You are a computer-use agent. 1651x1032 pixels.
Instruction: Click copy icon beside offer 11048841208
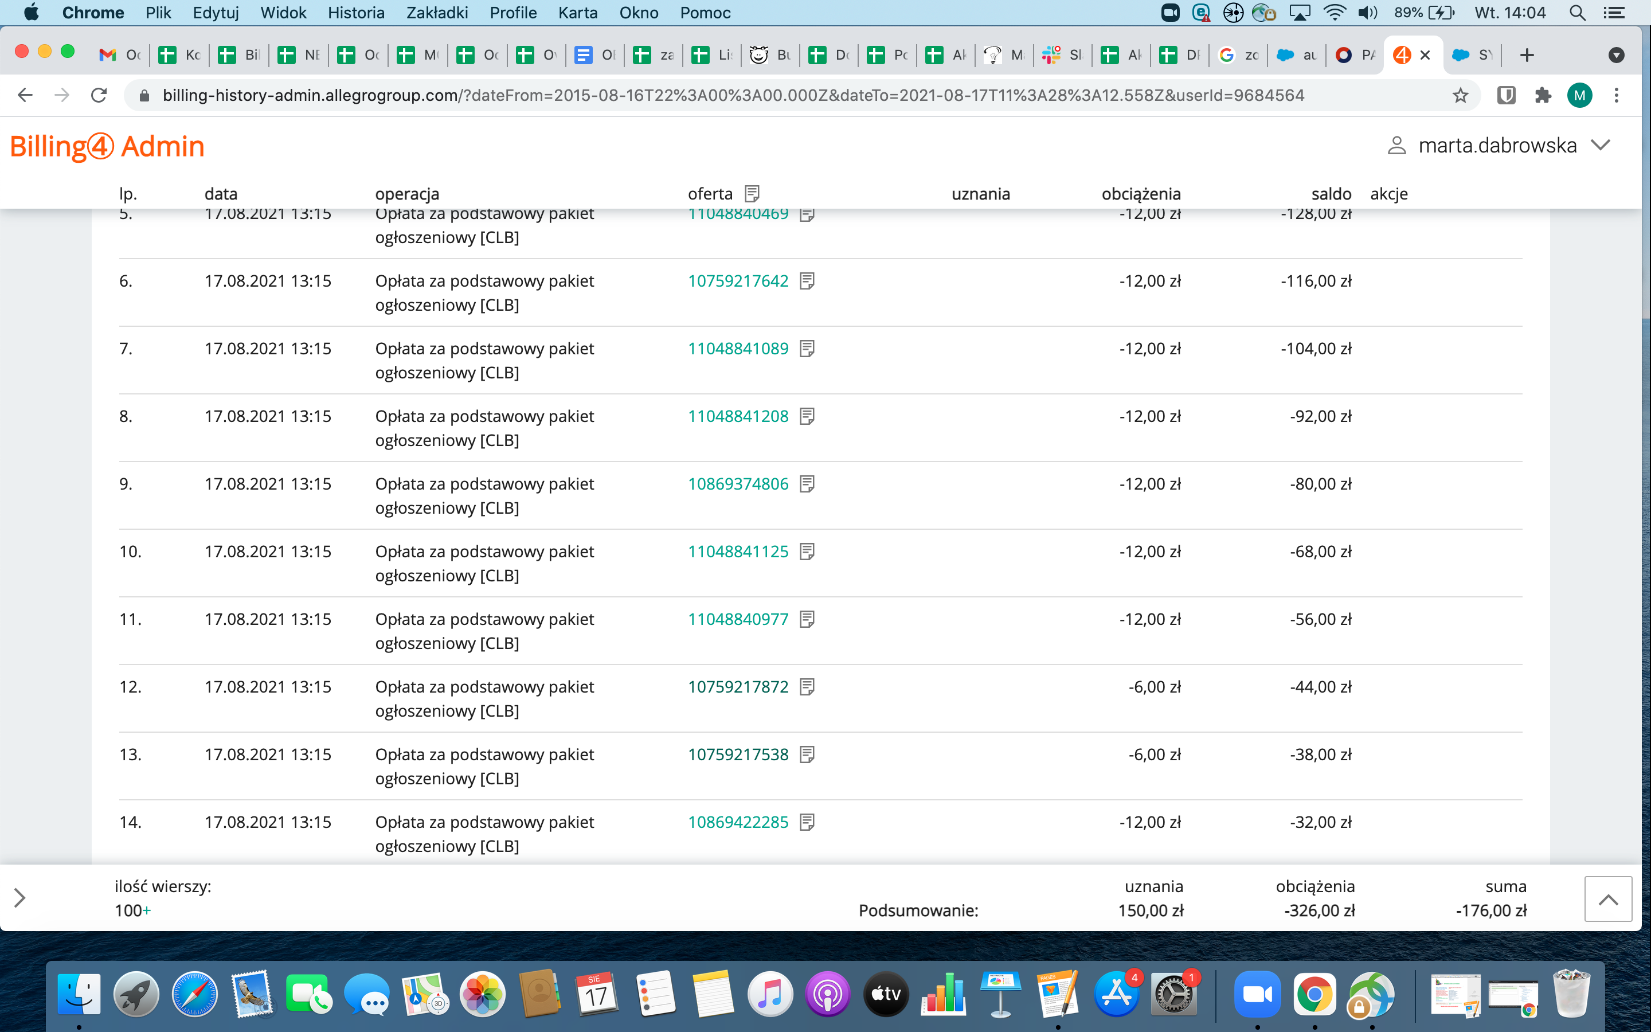[x=807, y=416]
